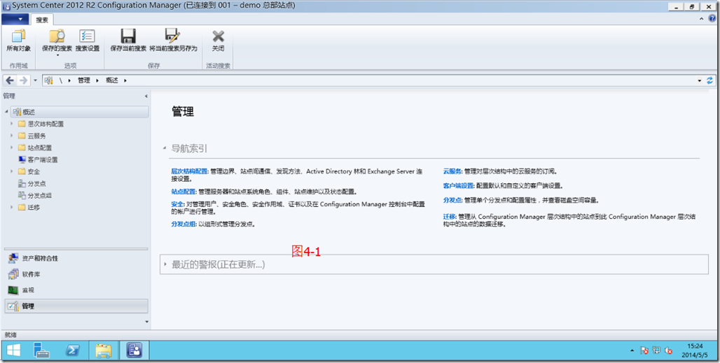Show hidden tray icons arrow
720x363 pixels.
(632, 350)
